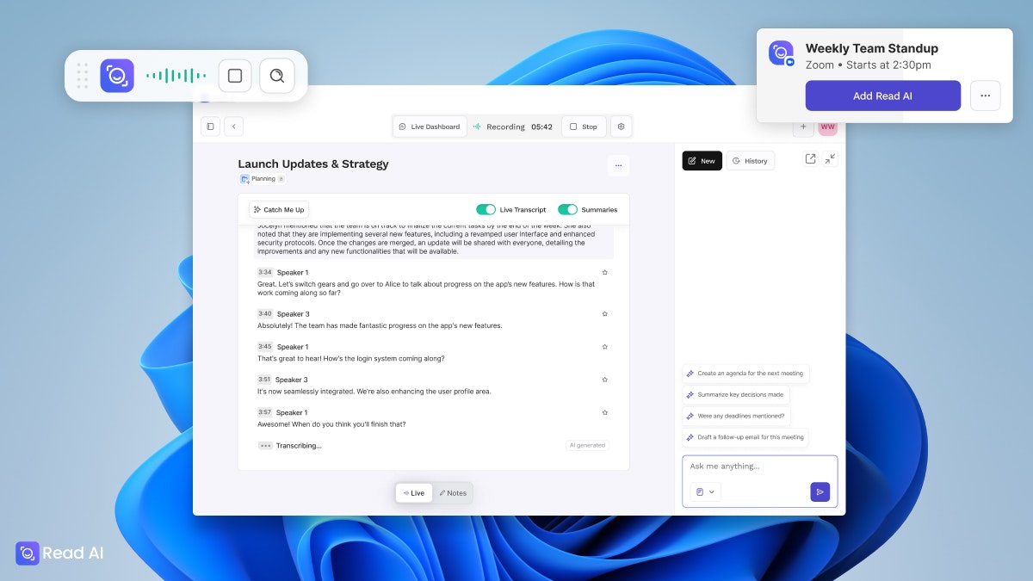Image resolution: width=1033 pixels, height=581 pixels.
Task: Open search via magnifier icon in widget
Action: (x=276, y=76)
